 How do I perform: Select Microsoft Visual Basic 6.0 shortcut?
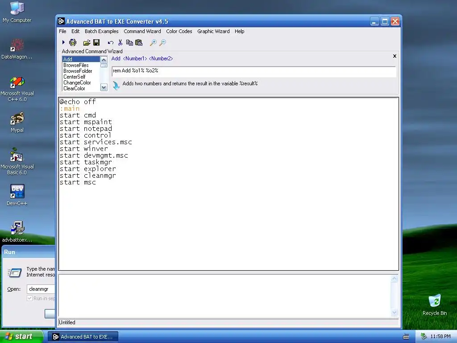coord(17,162)
